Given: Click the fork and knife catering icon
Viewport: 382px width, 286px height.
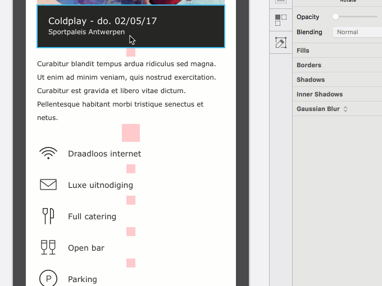Looking at the screenshot, I should [48, 216].
